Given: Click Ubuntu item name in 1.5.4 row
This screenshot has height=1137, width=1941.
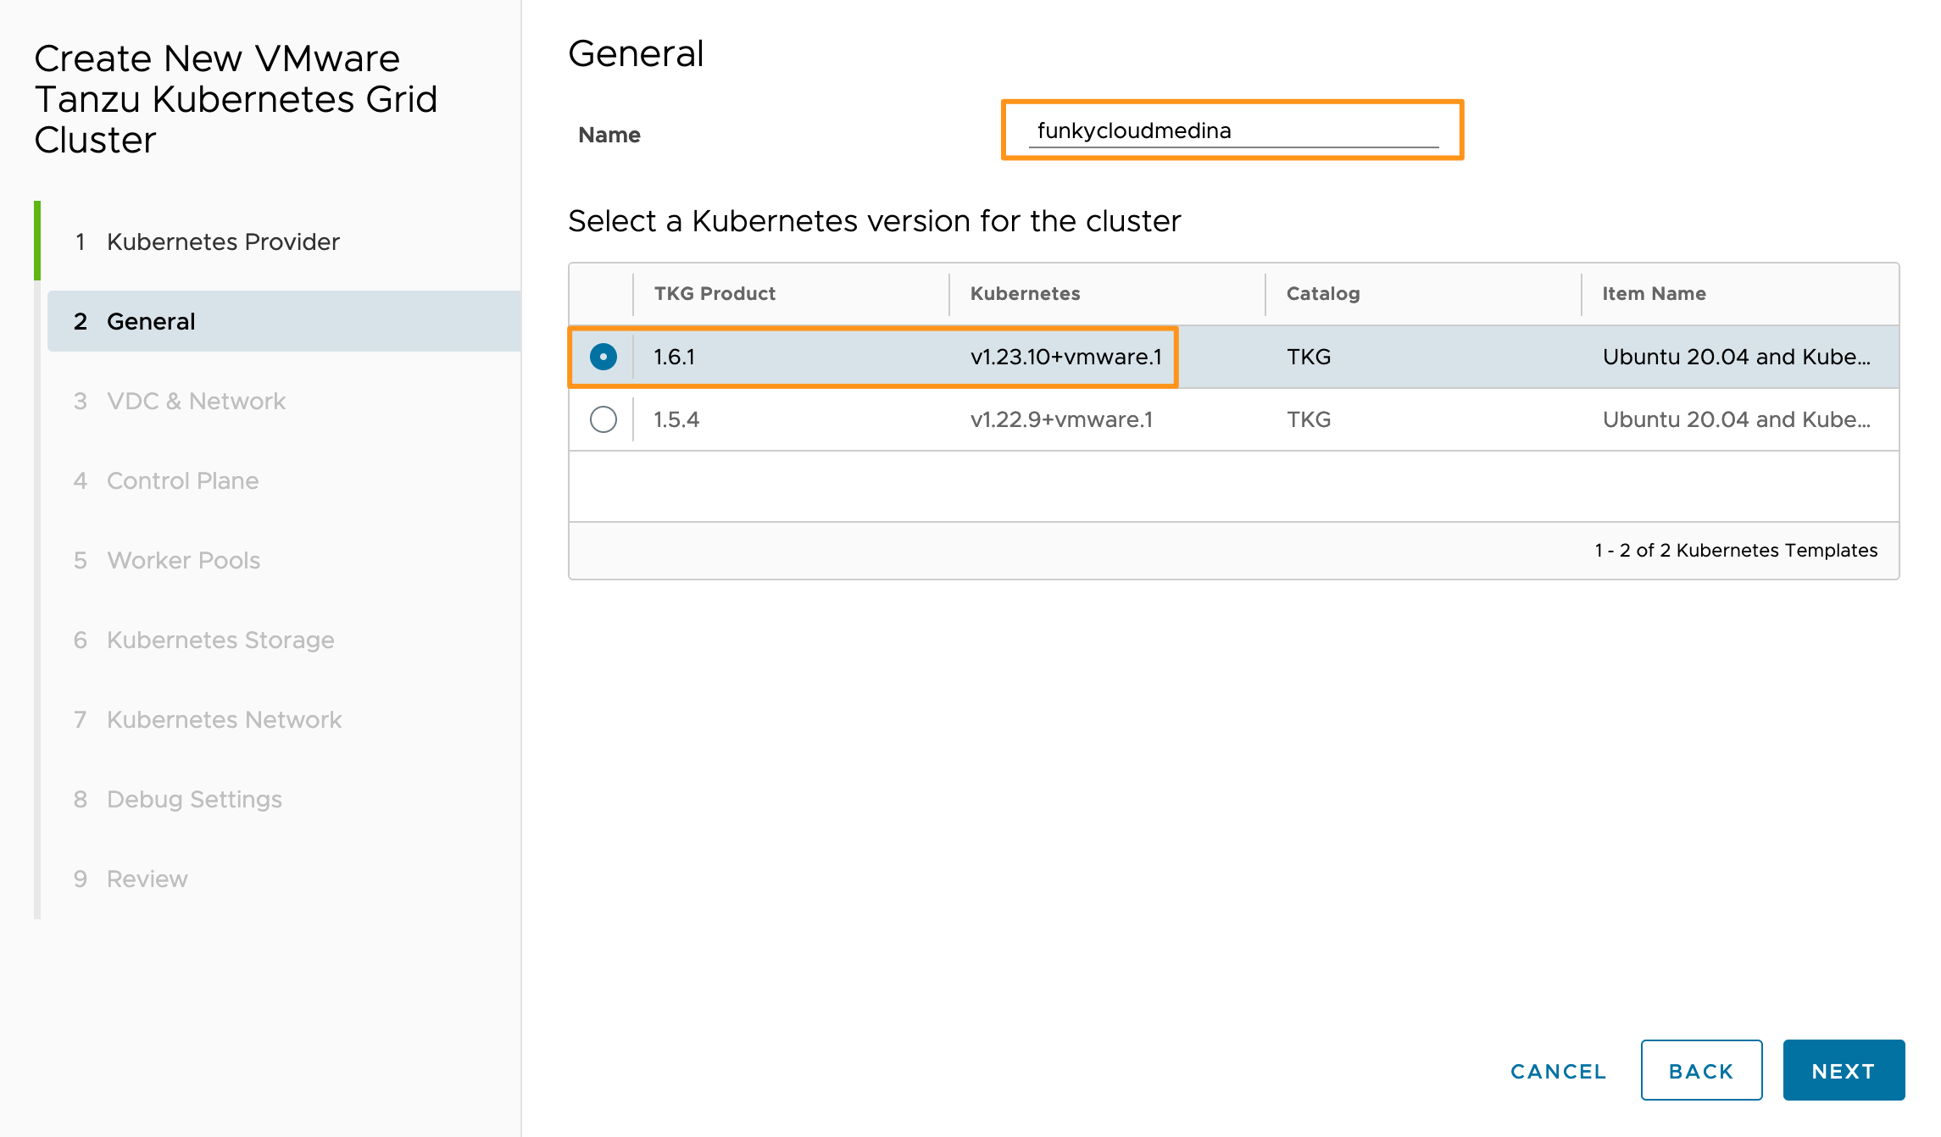Looking at the screenshot, I should [1736, 419].
